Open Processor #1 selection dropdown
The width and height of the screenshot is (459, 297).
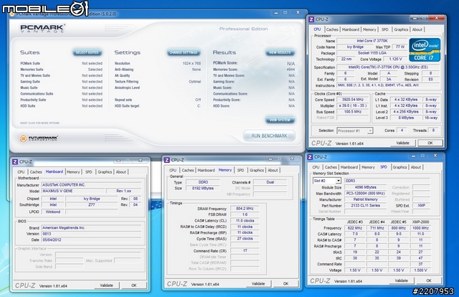pos(355,131)
